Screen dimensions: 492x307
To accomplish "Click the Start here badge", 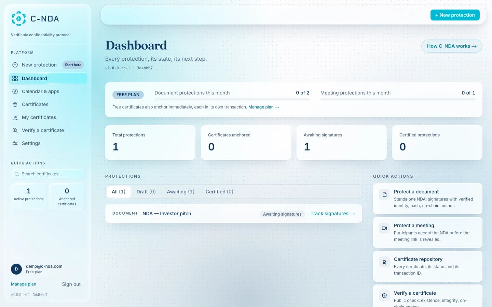I will tap(73, 65).
